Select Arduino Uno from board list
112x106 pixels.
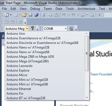(45, 34)
